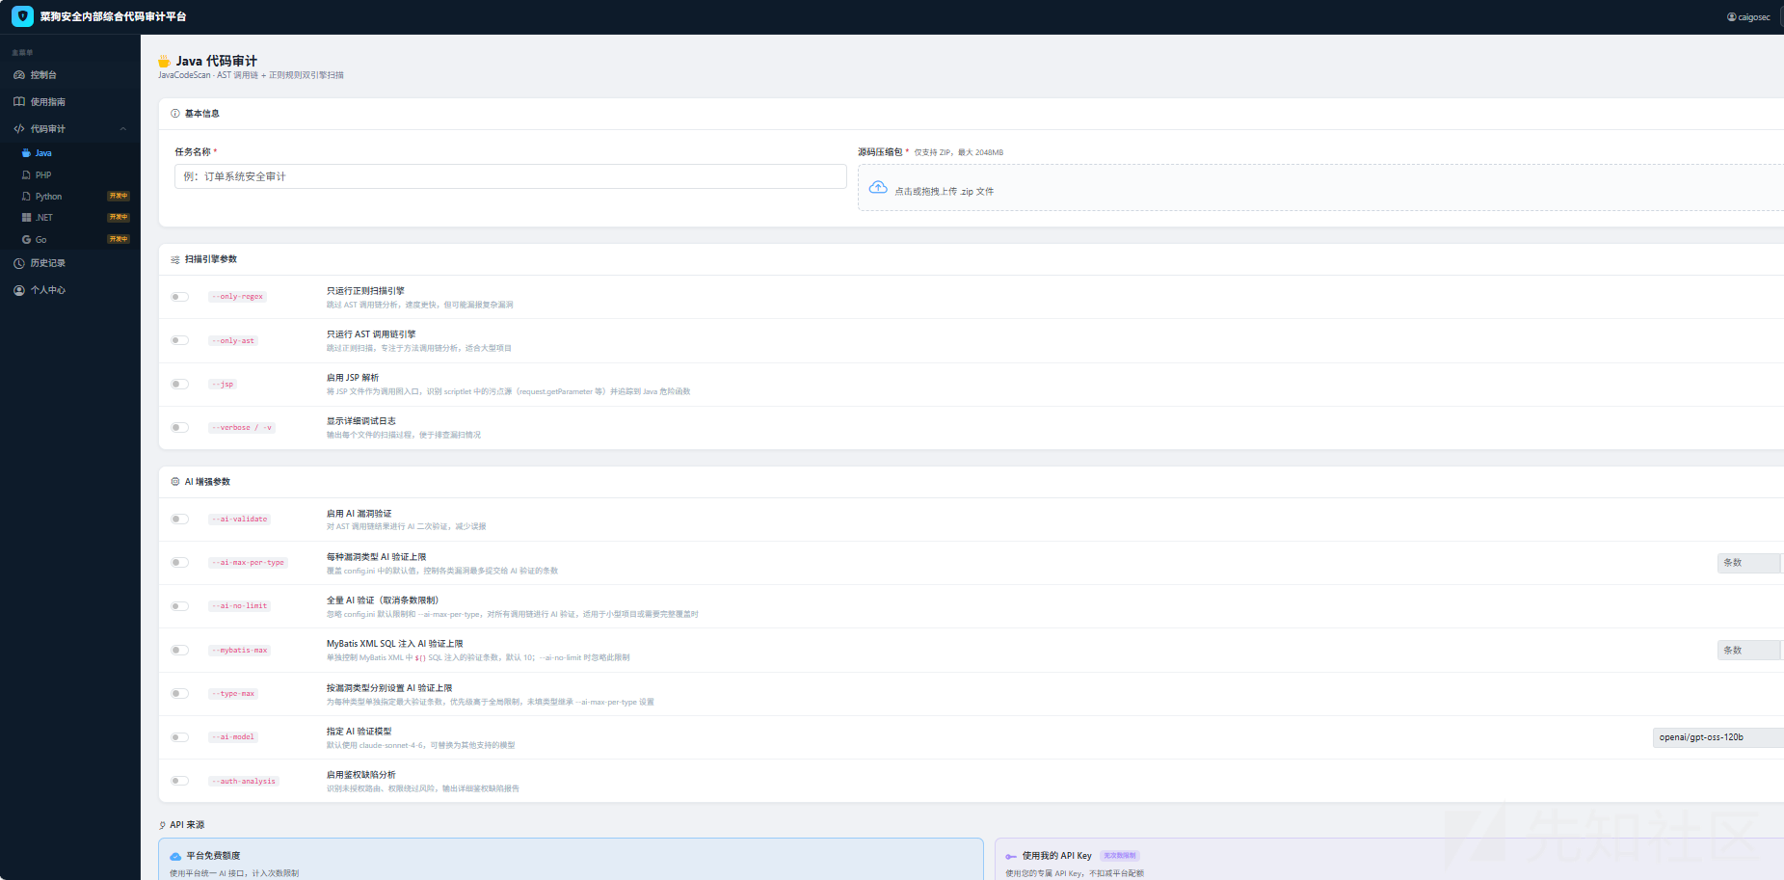Image resolution: width=1784 pixels, height=880 pixels.
Task: Select the Go language icon in the sidebar
Action: coord(27,240)
